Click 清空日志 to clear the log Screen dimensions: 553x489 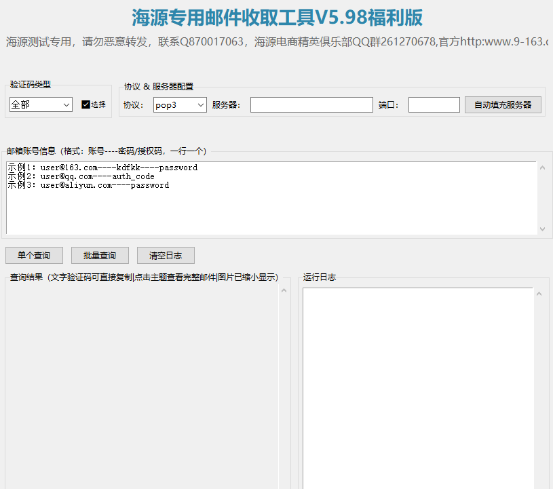tap(166, 256)
